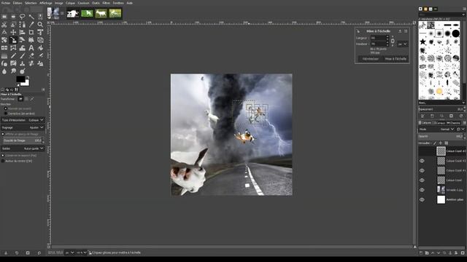Screen dimensions: 467x262
Task: Click the Réinitialiser button
Action: pos(370,59)
